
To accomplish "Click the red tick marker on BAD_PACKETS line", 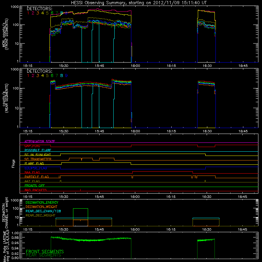I will coord(80,190).
